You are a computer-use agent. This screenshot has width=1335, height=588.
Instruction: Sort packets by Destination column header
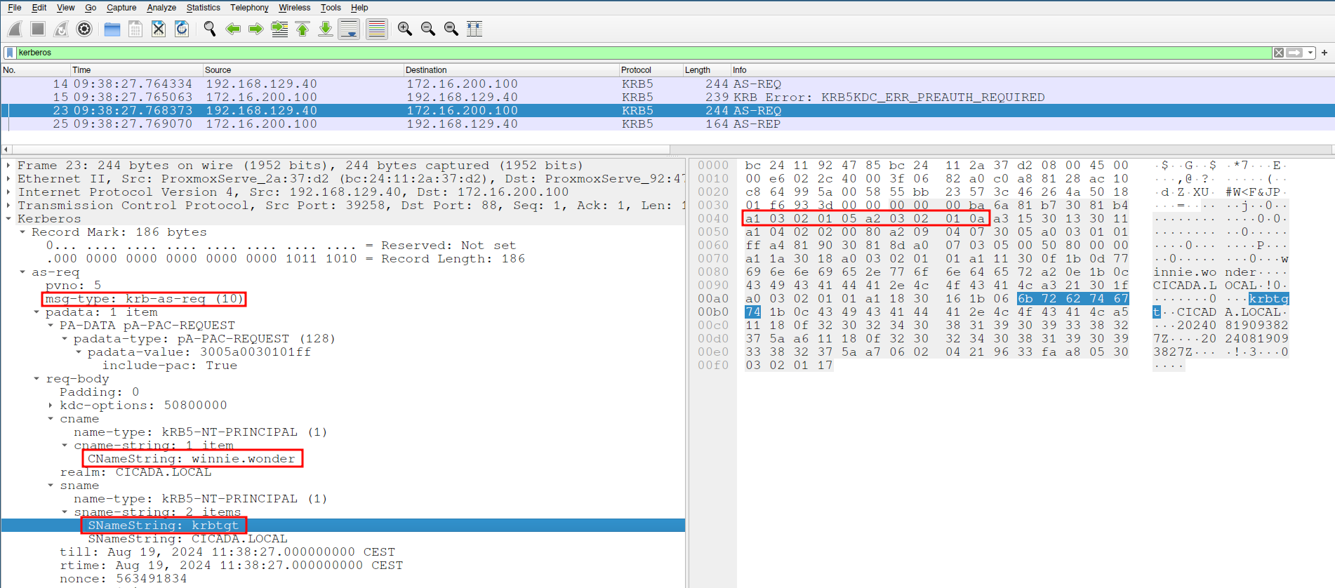coord(511,70)
